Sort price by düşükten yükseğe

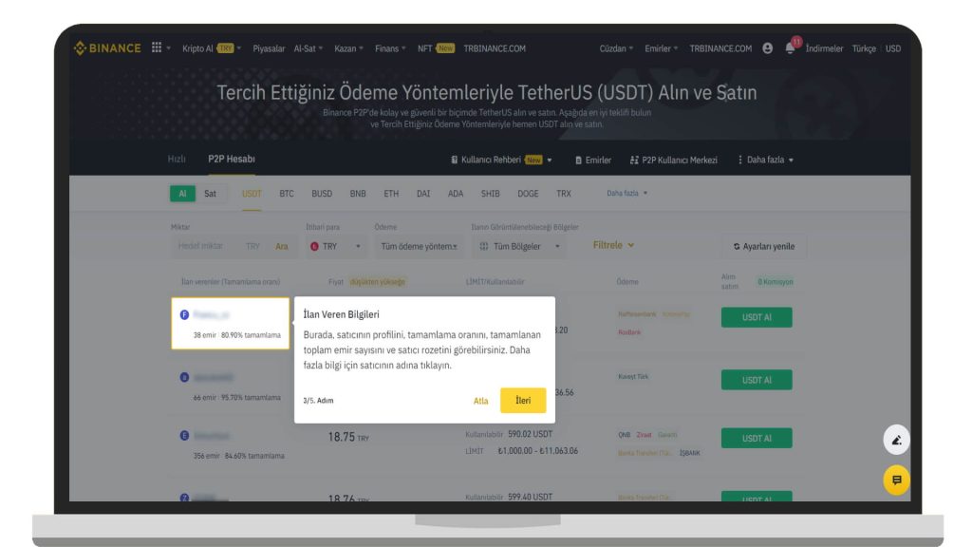[x=378, y=281]
